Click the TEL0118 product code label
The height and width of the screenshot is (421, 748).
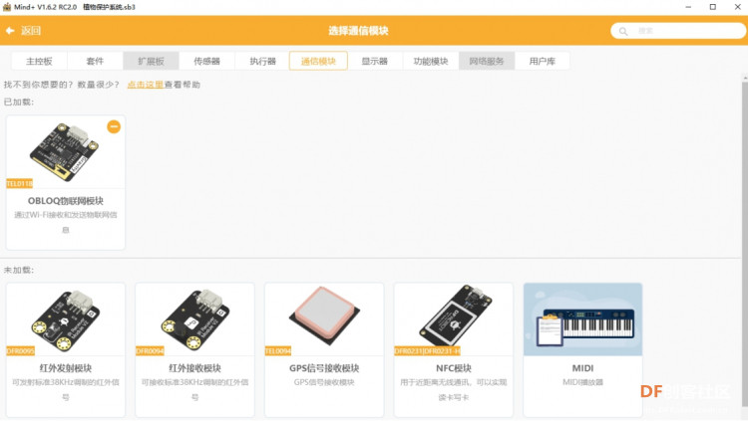point(20,183)
